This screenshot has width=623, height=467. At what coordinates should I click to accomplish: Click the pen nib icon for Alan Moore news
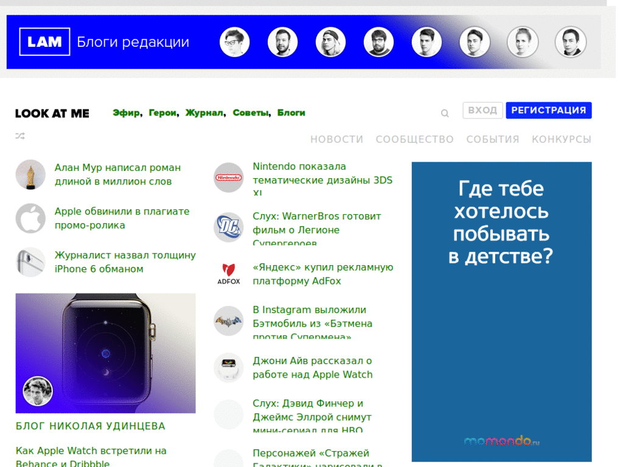(30, 175)
